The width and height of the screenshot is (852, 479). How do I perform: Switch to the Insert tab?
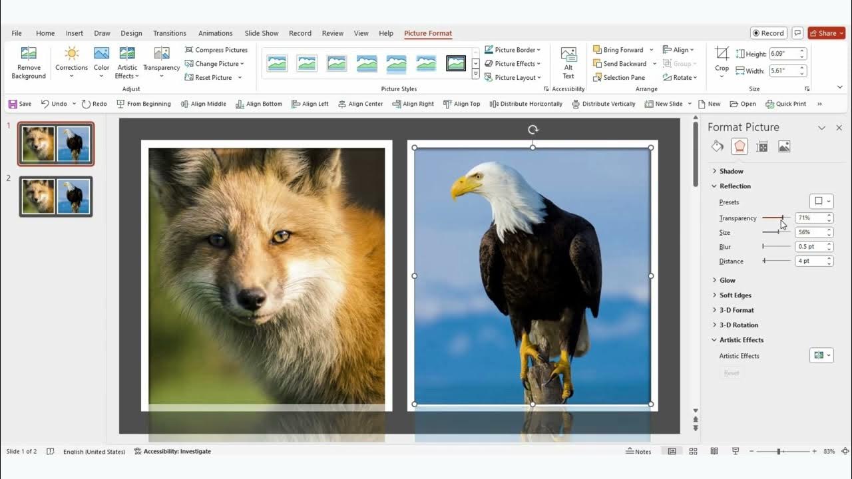point(75,33)
